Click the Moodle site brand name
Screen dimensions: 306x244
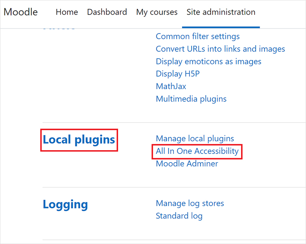pos(21,12)
